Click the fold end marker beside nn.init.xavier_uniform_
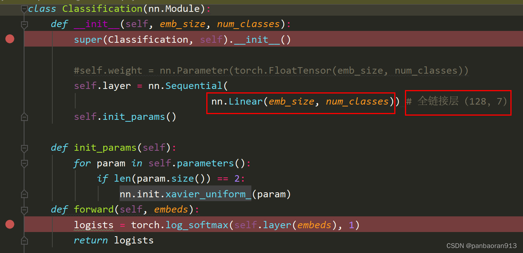The width and height of the screenshot is (523, 253). 24,194
